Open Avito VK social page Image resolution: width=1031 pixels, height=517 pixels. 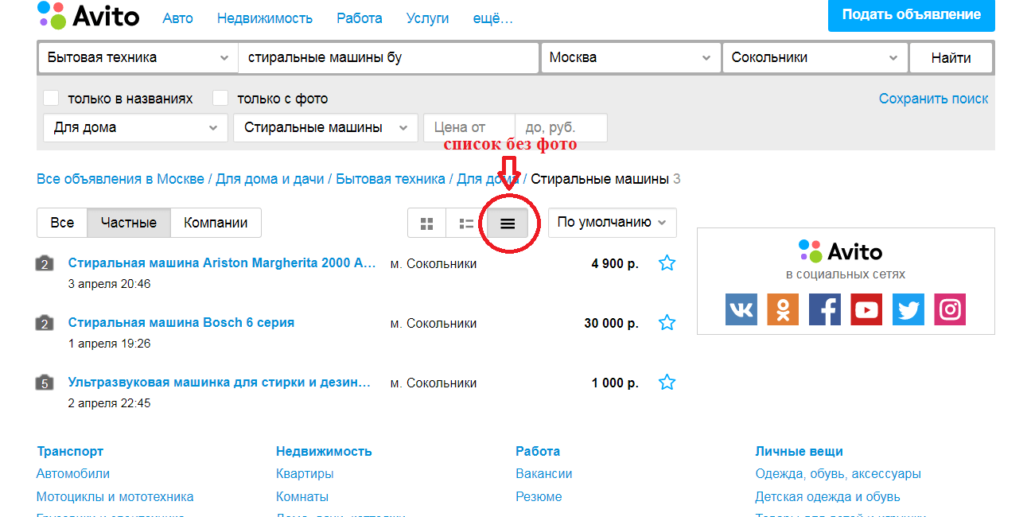741,309
